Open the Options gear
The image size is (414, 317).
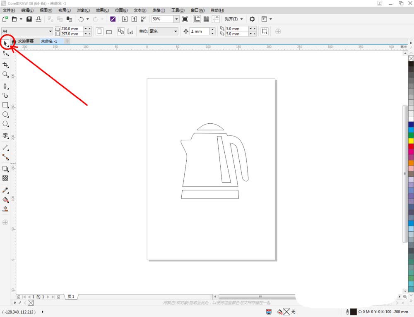pyautogui.click(x=252, y=19)
